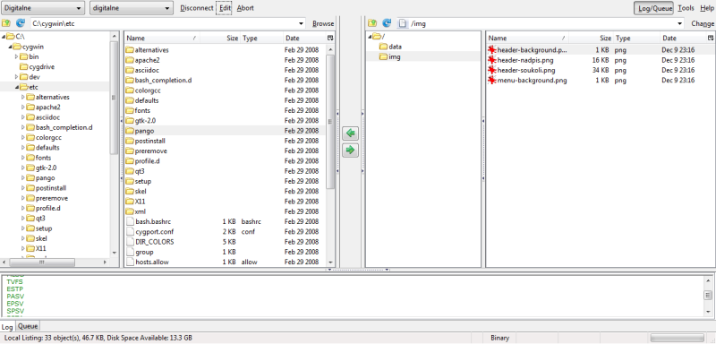Click header-soukoli.png file icon
The width and height of the screenshot is (716, 344).
click(x=491, y=70)
